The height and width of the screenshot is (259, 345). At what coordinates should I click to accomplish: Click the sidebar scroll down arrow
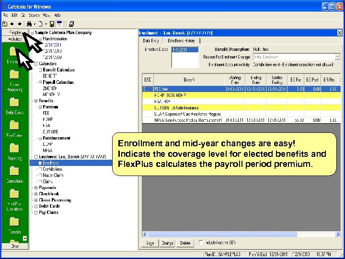coord(25,238)
